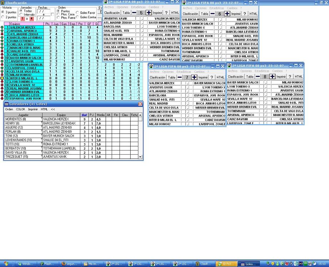This screenshot has height=267, width=329.
Task: Switch to Firefox 'segun...' taskbar item
Action: coord(70,264)
